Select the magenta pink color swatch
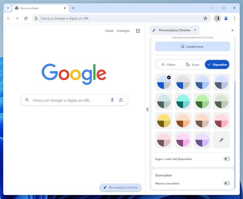This screenshot has width=243, height=199. point(183,140)
